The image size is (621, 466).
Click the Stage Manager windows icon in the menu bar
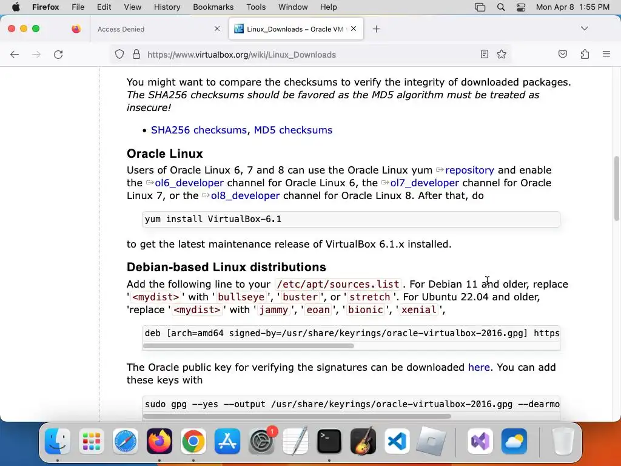coord(480,7)
